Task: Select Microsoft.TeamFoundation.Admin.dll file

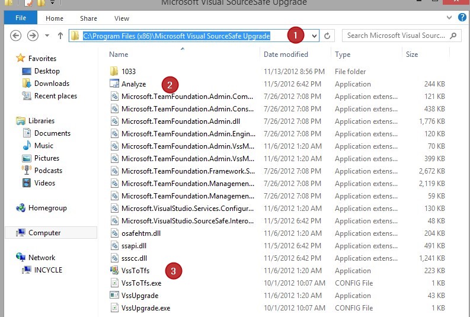Action: [181, 121]
